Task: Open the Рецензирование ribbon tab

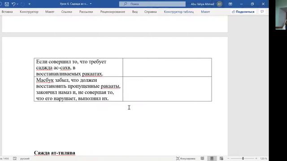Action: point(113,12)
